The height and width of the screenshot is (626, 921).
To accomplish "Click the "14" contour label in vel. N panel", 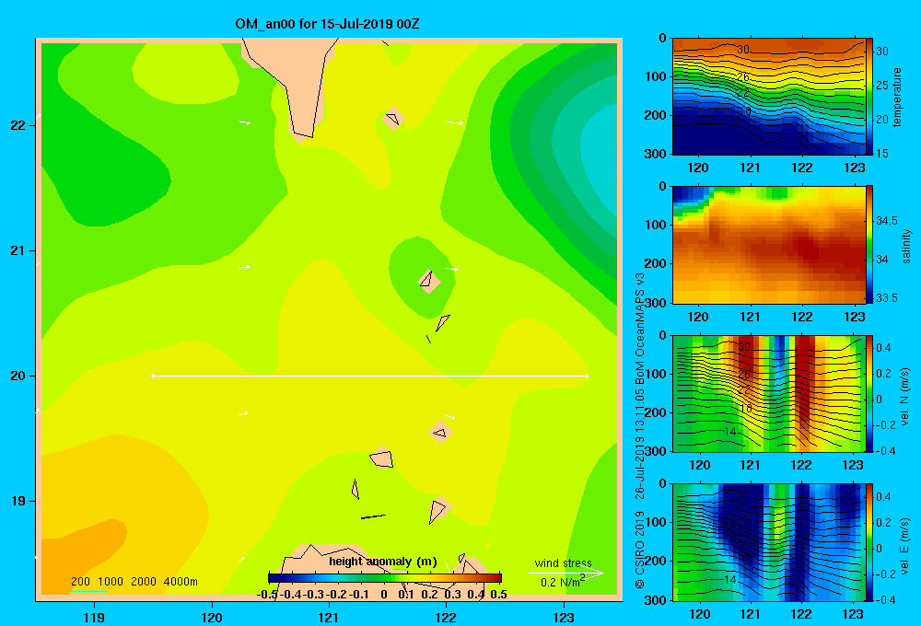I will click(x=729, y=431).
